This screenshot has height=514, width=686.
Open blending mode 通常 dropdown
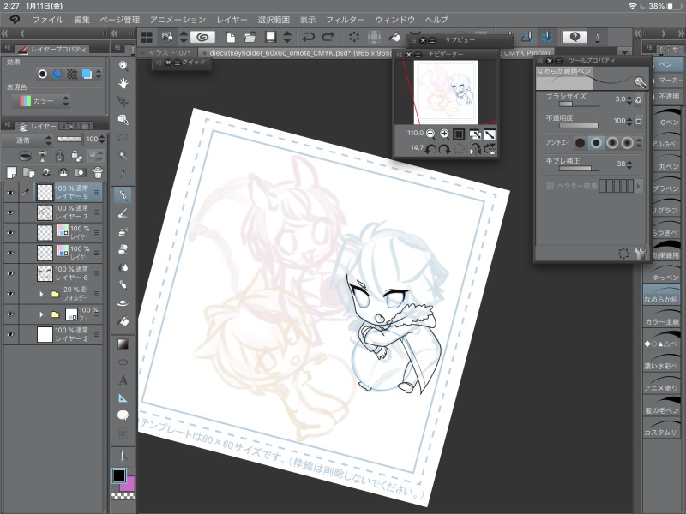click(27, 140)
